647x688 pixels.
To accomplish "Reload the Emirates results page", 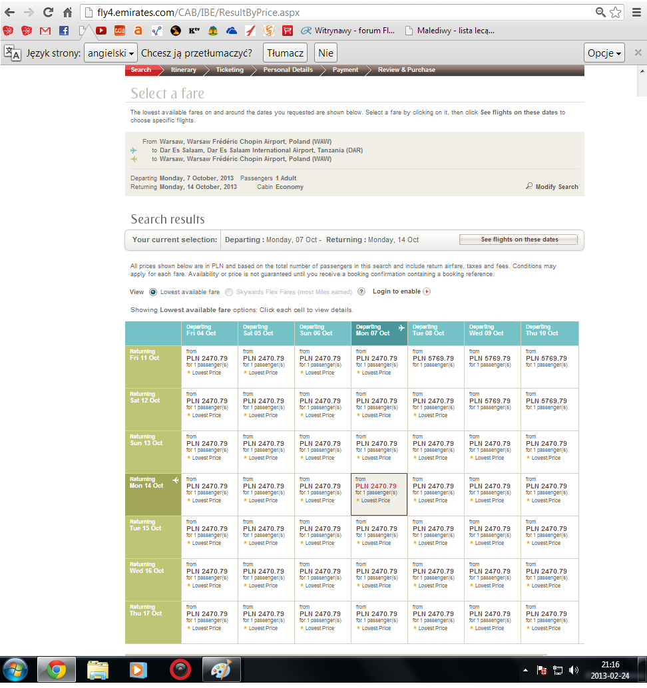I will click(x=48, y=12).
